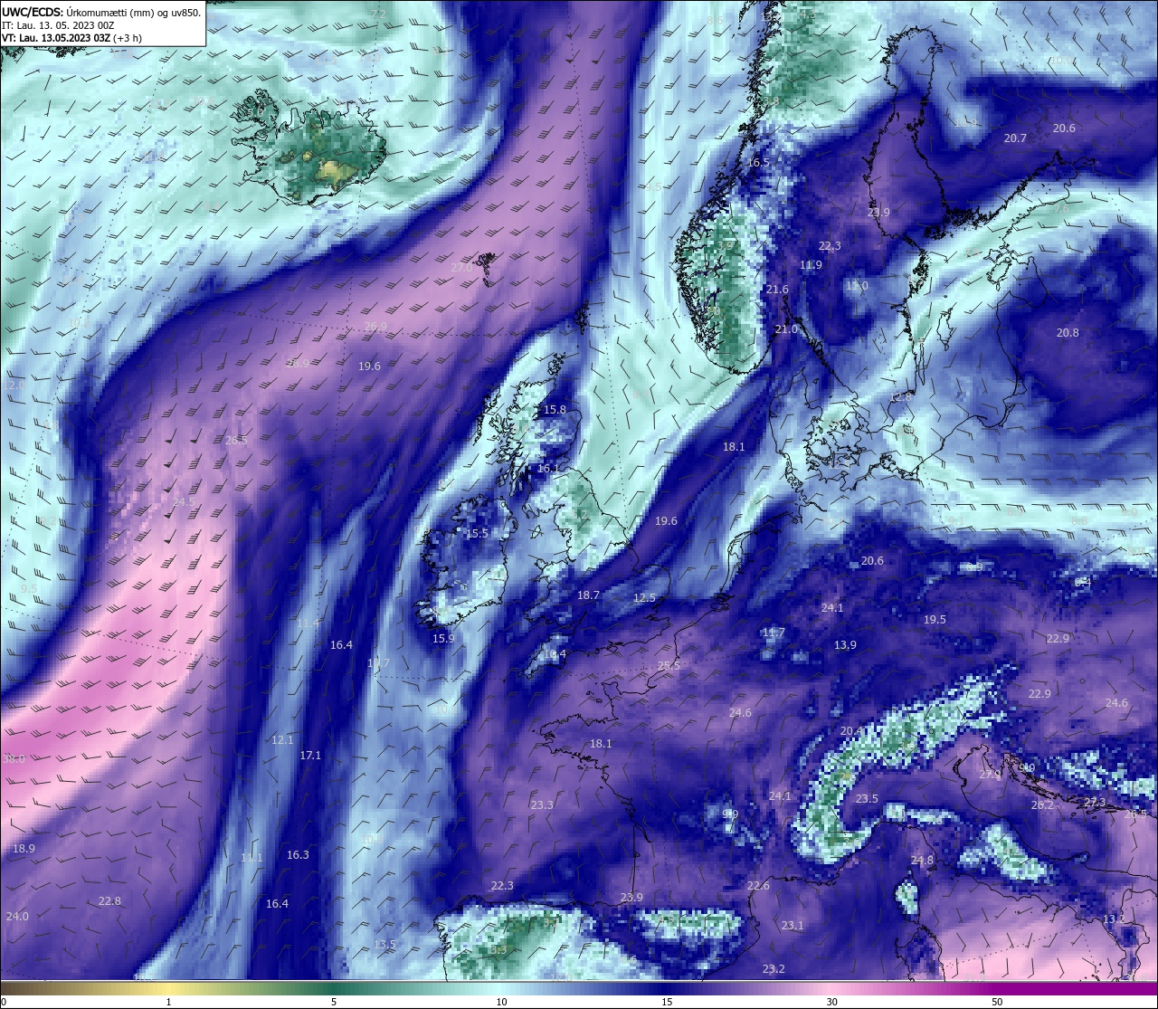Click the 12.1 value on the map
This screenshot has width=1158, height=1009.
(282, 739)
